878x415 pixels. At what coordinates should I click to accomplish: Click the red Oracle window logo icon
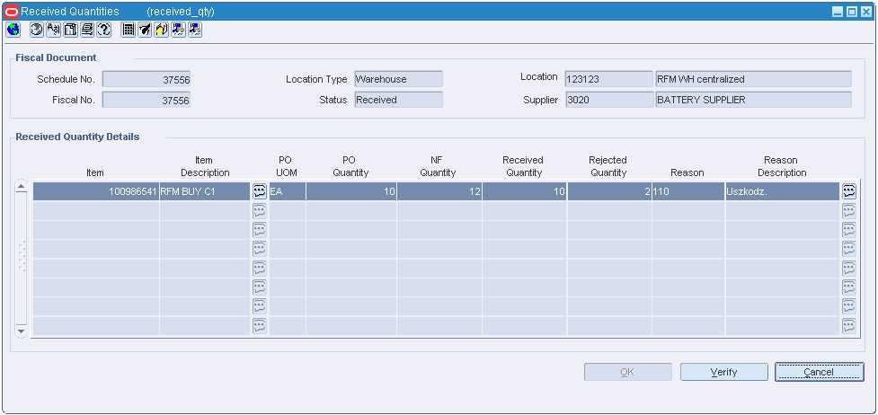[11, 12]
